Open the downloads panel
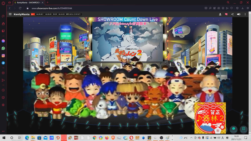This screenshot has width=251, height=141. pyautogui.click(x=243, y=8)
